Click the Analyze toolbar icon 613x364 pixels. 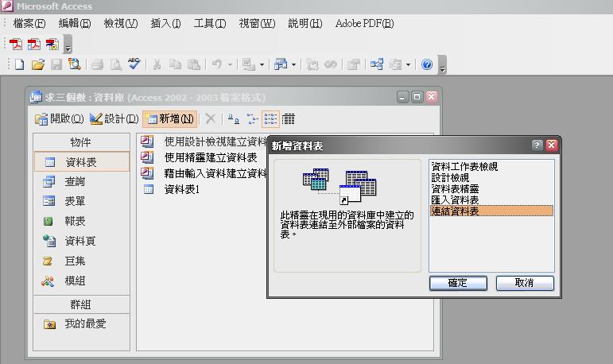point(281,64)
